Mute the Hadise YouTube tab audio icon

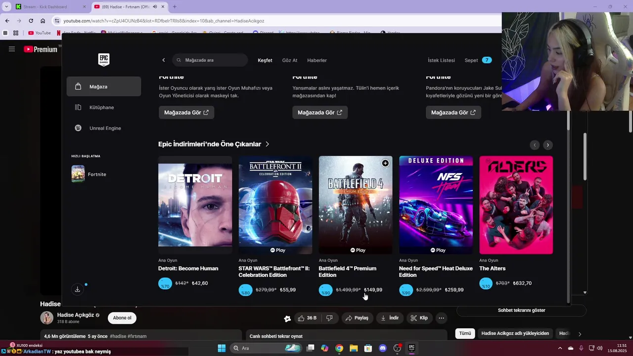tap(155, 7)
